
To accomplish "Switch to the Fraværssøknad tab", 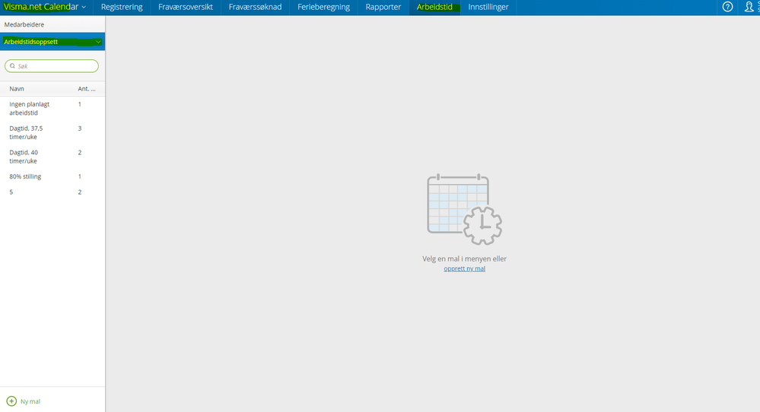I will coord(255,8).
